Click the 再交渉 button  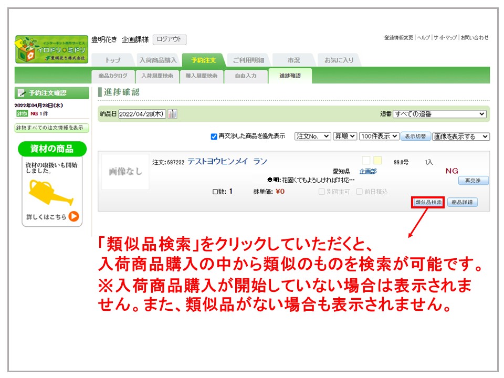click(473, 181)
